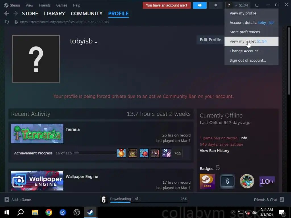Image resolution: width=291 pixels, height=218 pixels.
Task: Open the Wallpaper Engine banner
Action: (37, 181)
